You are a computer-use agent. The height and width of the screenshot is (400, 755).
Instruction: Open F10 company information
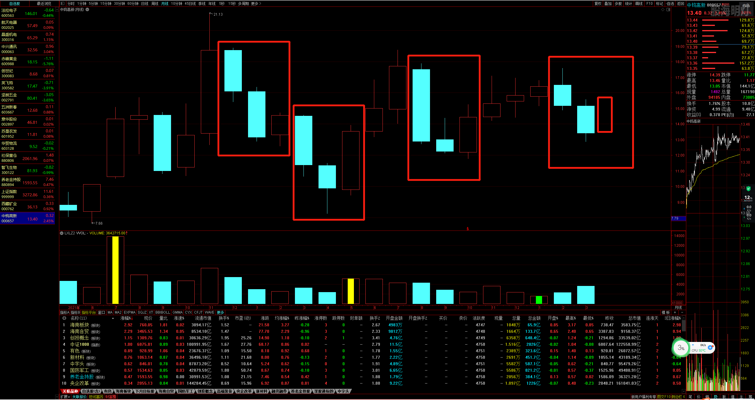pos(649,4)
